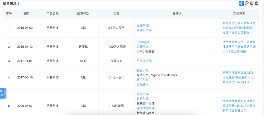Open 远瞻资本 link in the A轮 row
This screenshot has width=264, height=115.
(143, 84)
